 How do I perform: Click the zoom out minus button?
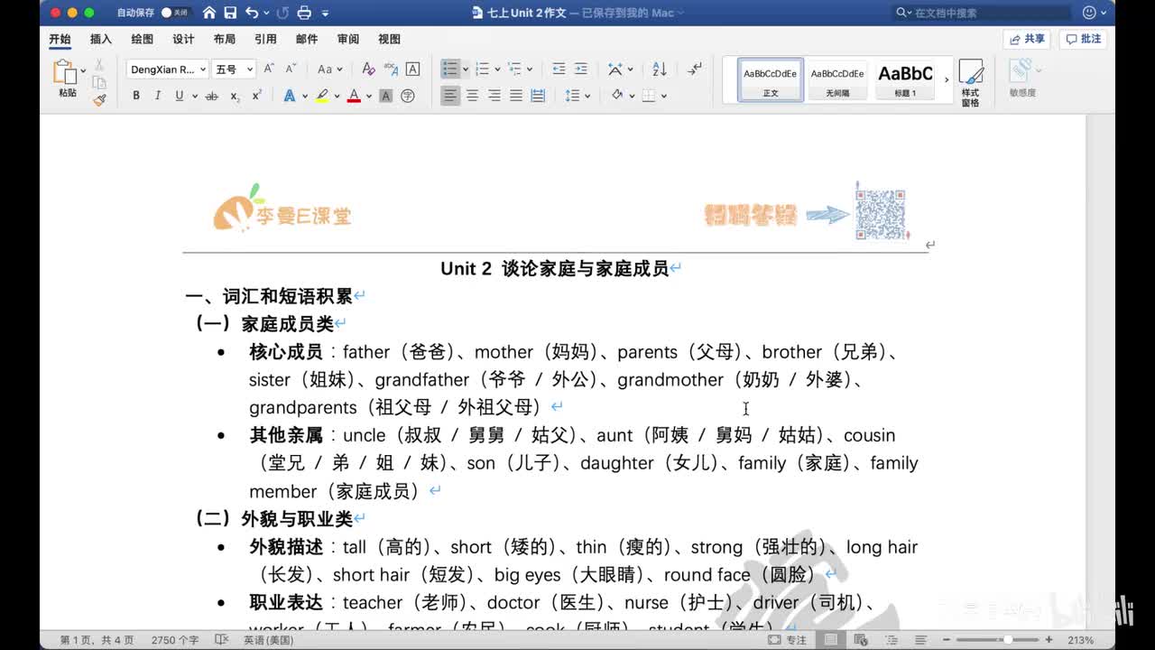tap(947, 640)
